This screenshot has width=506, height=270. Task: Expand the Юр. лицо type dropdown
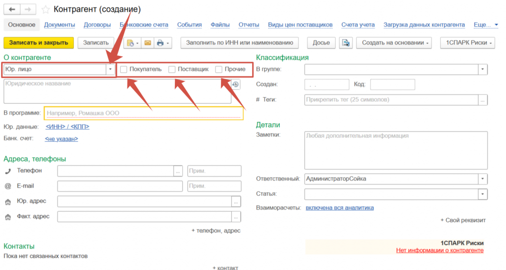(110, 69)
